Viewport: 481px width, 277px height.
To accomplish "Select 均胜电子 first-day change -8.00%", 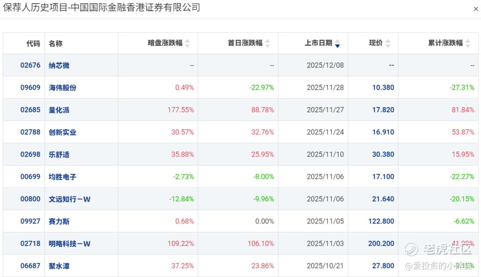I will coord(264,177).
